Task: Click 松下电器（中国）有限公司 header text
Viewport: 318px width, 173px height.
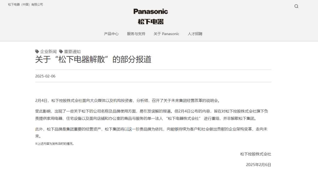Action: (x=26, y=4)
